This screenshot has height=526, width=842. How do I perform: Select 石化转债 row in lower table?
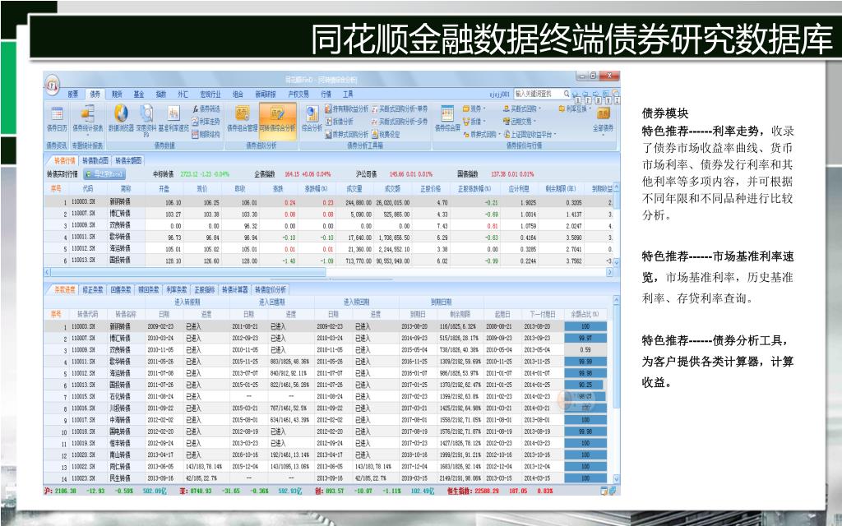(327, 396)
